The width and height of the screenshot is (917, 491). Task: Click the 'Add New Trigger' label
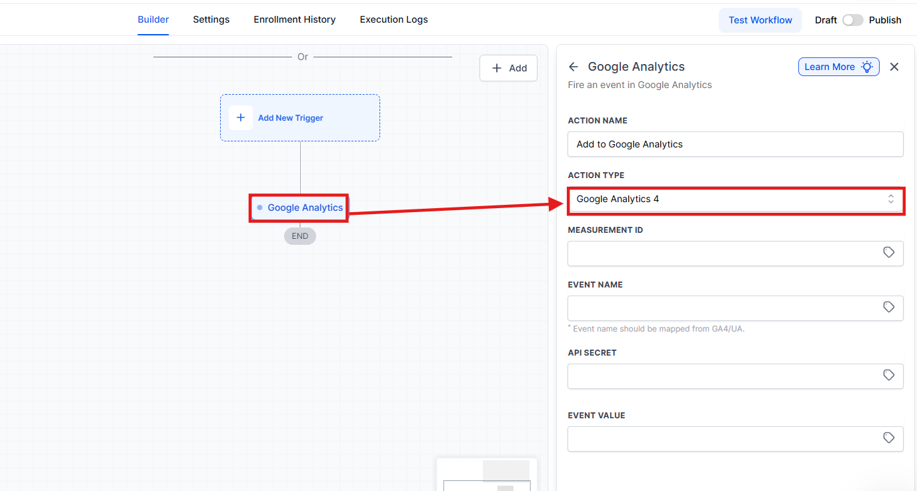(291, 118)
